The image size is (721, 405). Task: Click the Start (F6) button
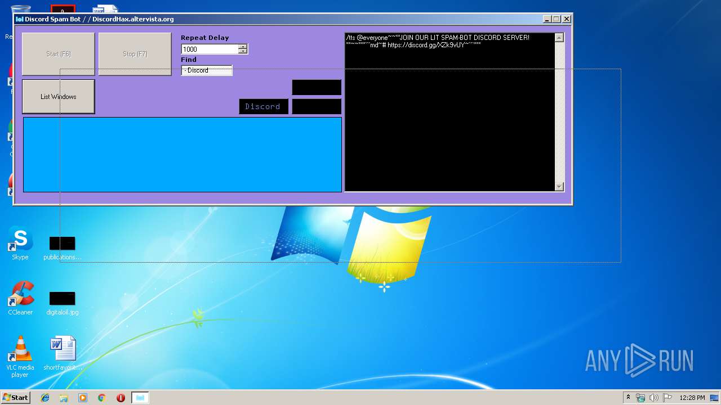[x=58, y=54]
